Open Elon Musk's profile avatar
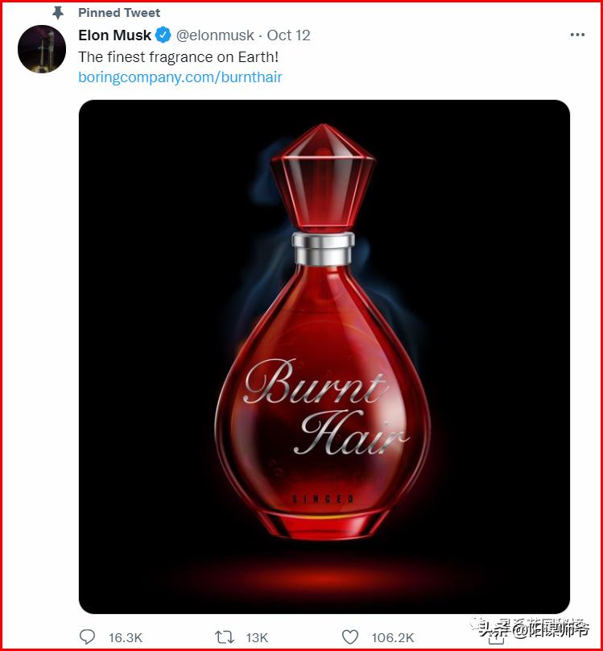603x651 pixels. coord(42,49)
